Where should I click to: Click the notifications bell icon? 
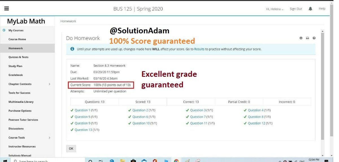coord(310,9)
